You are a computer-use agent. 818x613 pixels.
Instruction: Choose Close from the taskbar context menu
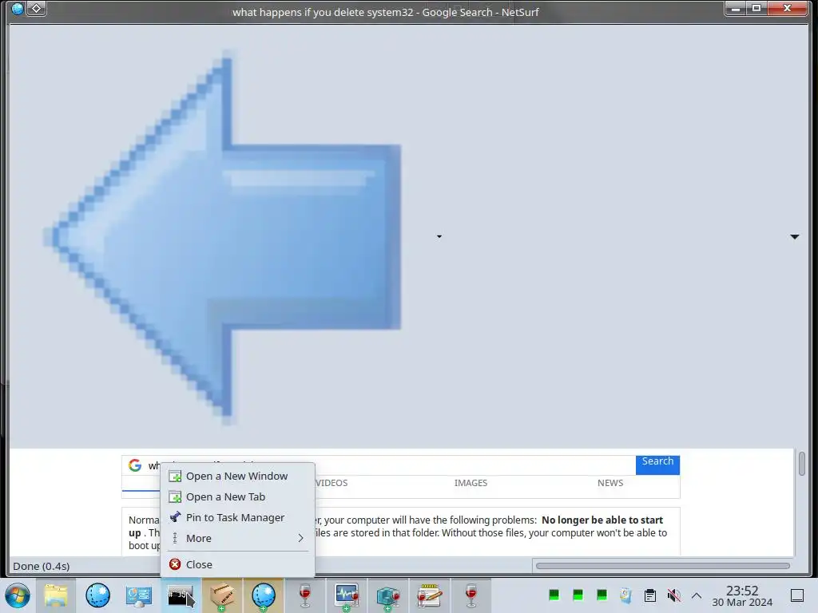coord(237,564)
